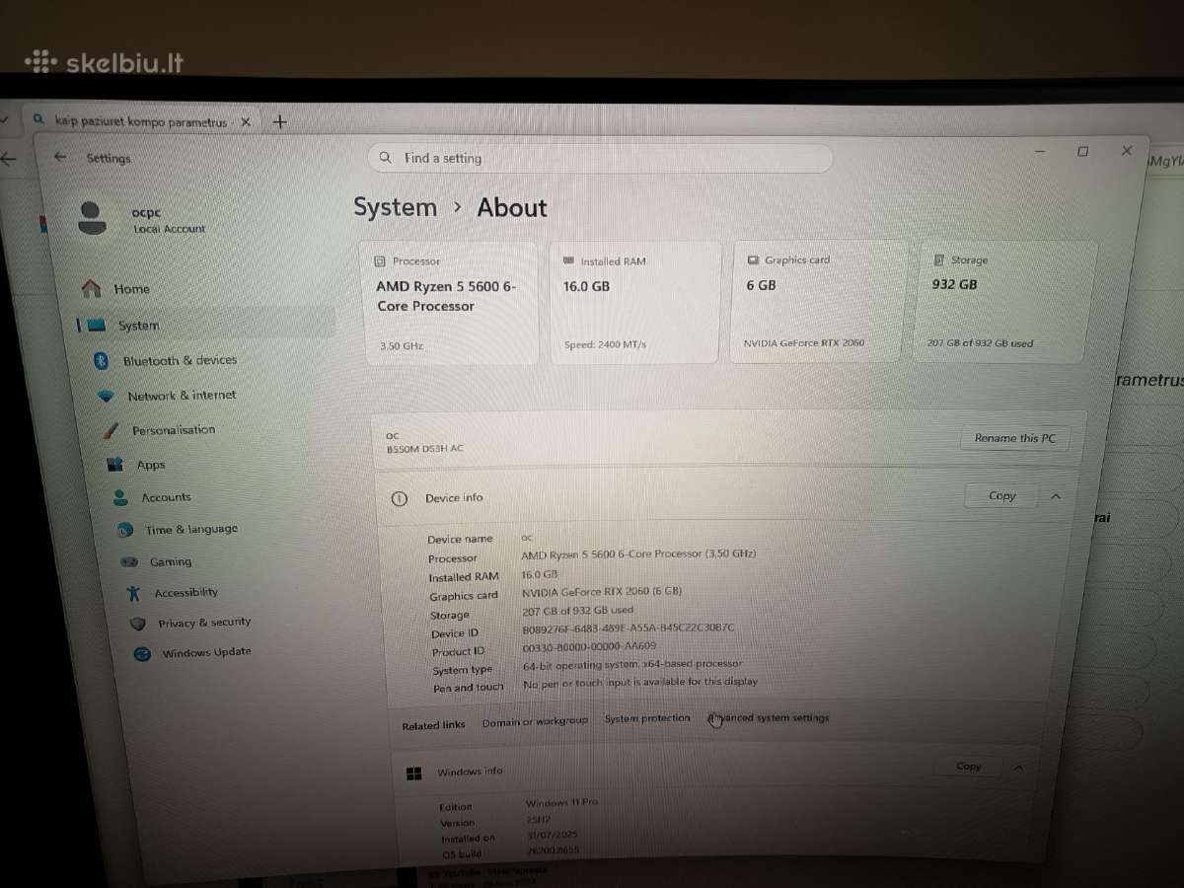This screenshot has height=888, width=1184.
Task: Click the Time & language globe icon
Action: (x=125, y=530)
